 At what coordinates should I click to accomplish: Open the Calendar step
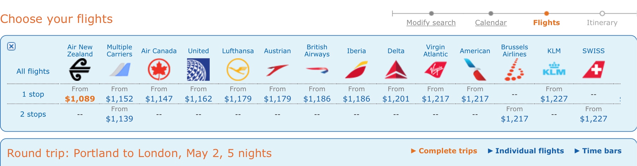[x=491, y=23]
